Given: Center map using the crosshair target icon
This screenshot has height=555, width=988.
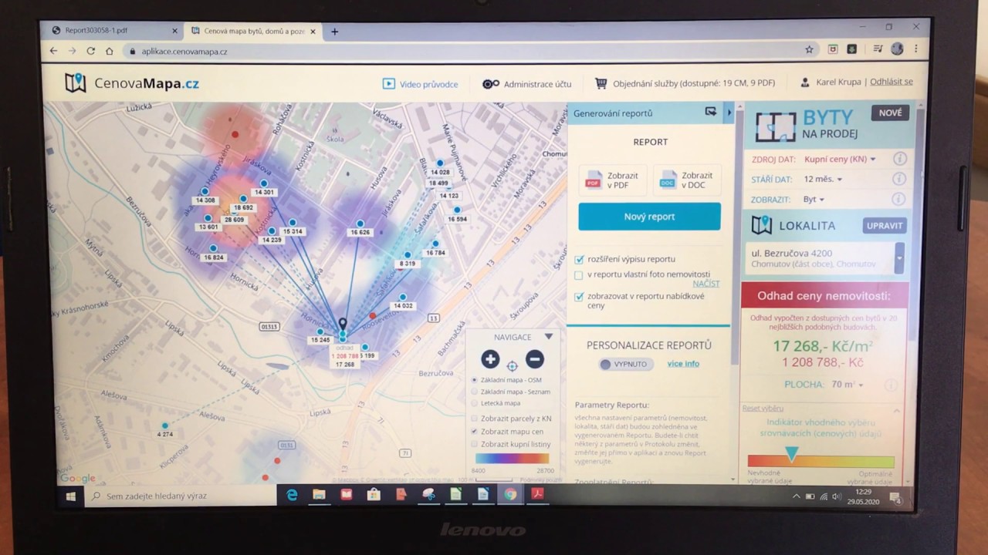Looking at the screenshot, I should [512, 365].
